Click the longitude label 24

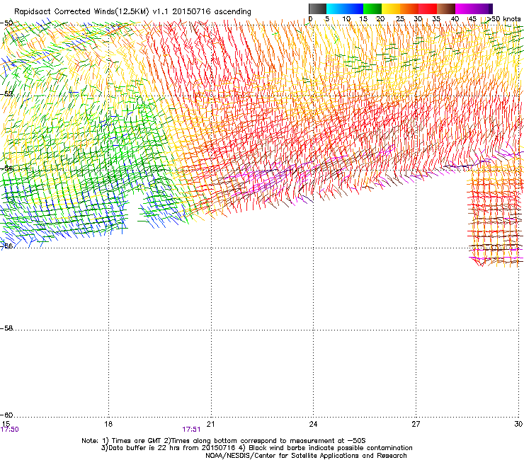(313, 424)
